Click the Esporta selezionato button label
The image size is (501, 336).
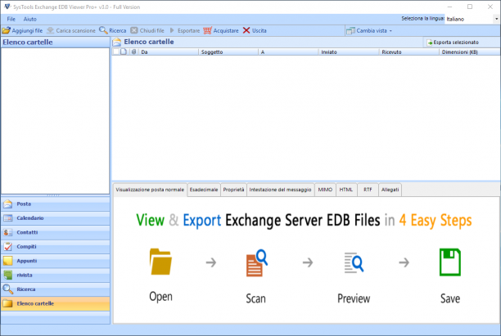click(x=456, y=43)
